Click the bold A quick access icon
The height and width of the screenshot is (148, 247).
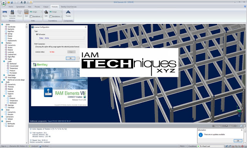tap(22, 2)
